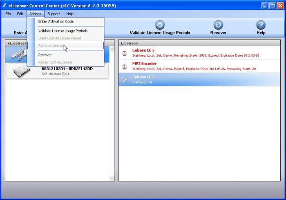Viewport: 286px width, 200px height.
Task: Open Help via question mark icon
Action: [x=261, y=25]
